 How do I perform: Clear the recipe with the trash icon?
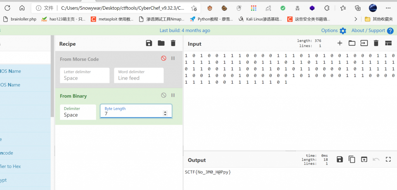[173, 43]
